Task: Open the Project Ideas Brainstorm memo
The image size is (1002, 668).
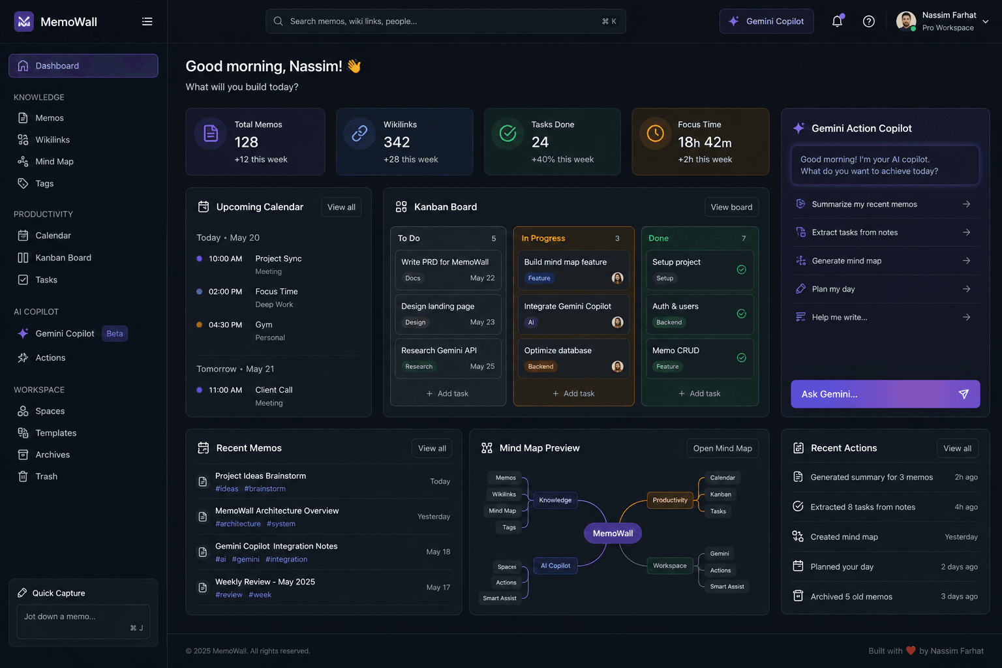Action: coord(324,482)
